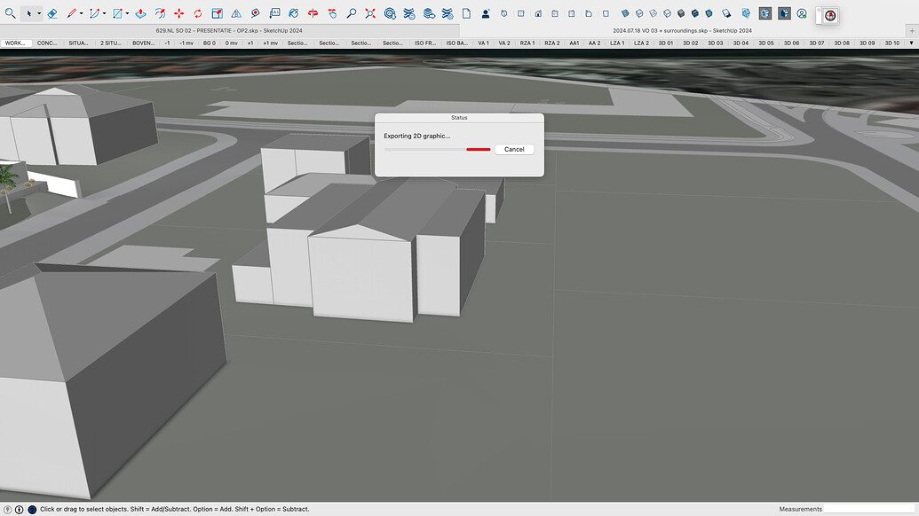Select the Eraser tool
919x516 pixels.
click(x=53, y=13)
